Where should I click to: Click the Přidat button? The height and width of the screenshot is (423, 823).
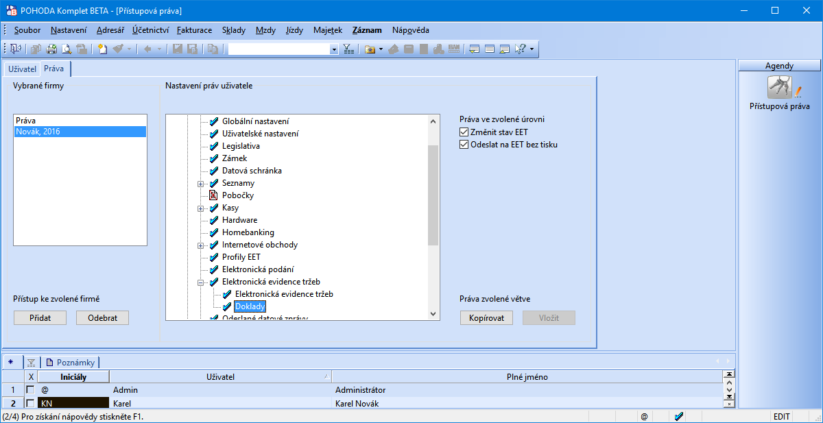(x=40, y=318)
